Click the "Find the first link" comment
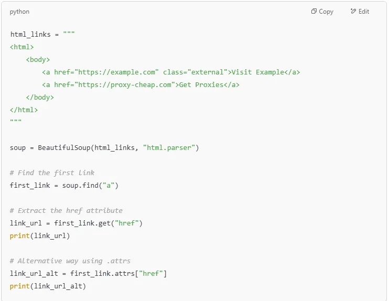This screenshot has height=301, width=389. [x=52, y=173]
